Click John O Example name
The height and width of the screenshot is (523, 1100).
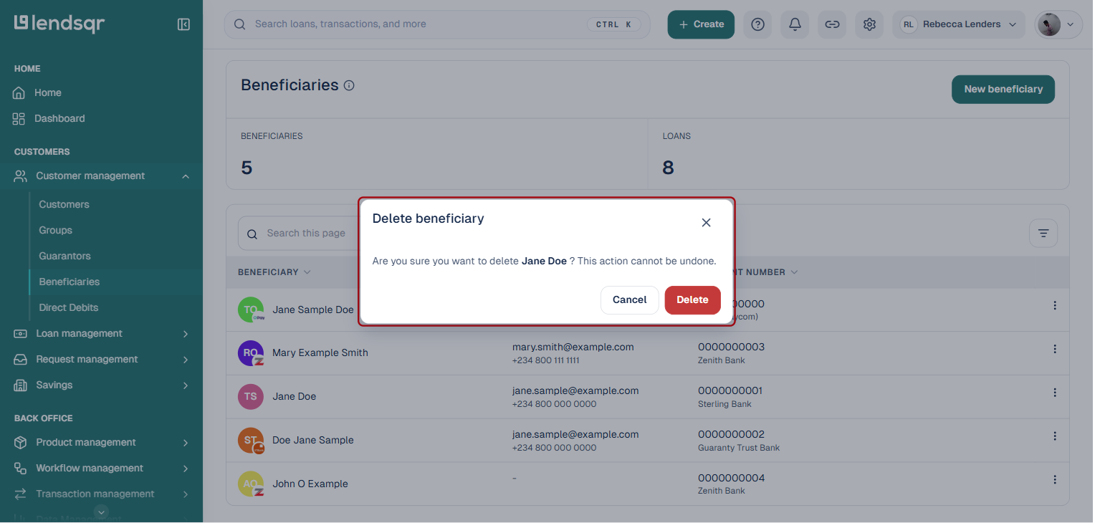click(310, 484)
